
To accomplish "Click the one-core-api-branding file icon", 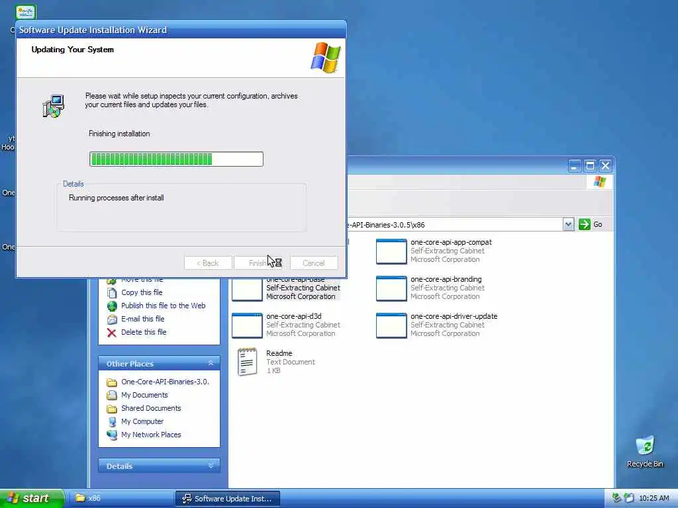I will pyautogui.click(x=391, y=288).
